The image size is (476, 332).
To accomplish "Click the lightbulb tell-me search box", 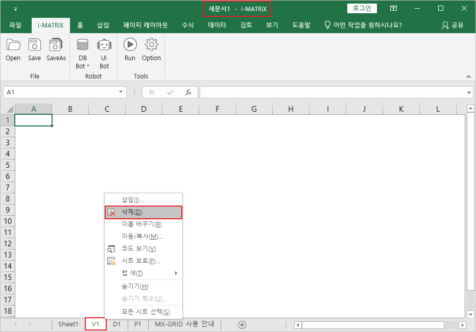I will 363,25.
